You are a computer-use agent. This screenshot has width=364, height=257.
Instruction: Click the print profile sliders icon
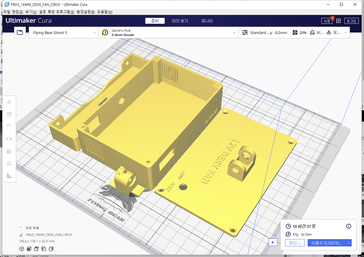point(245,33)
